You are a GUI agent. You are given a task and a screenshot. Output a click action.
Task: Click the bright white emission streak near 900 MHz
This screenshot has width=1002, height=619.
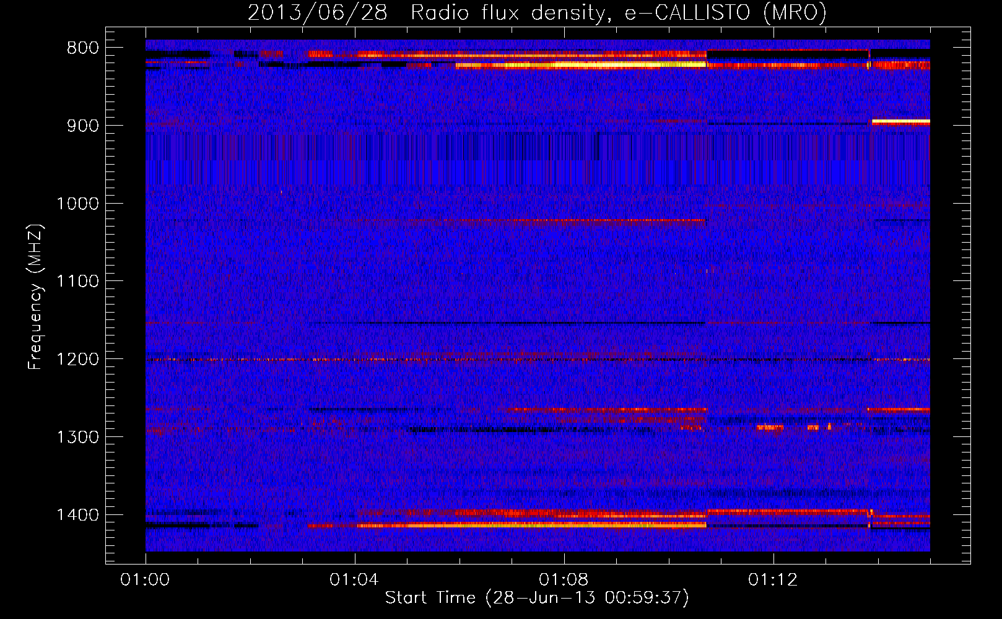pos(900,121)
